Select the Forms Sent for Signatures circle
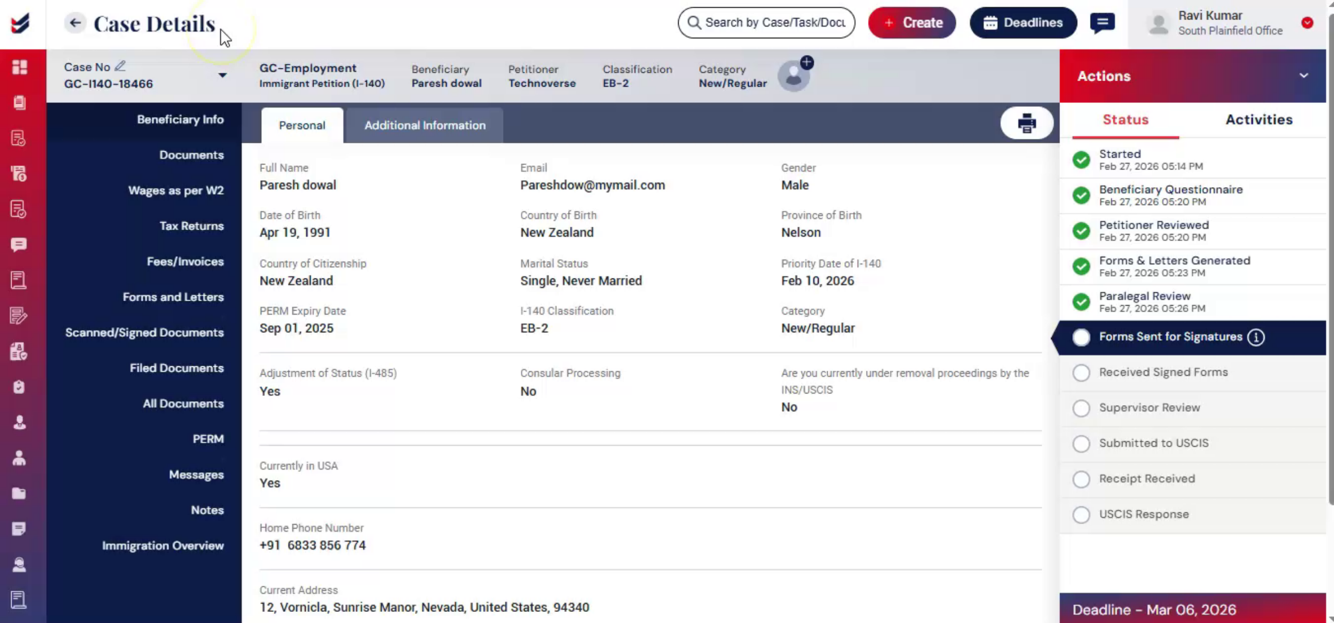The width and height of the screenshot is (1334, 623). click(1081, 337)
